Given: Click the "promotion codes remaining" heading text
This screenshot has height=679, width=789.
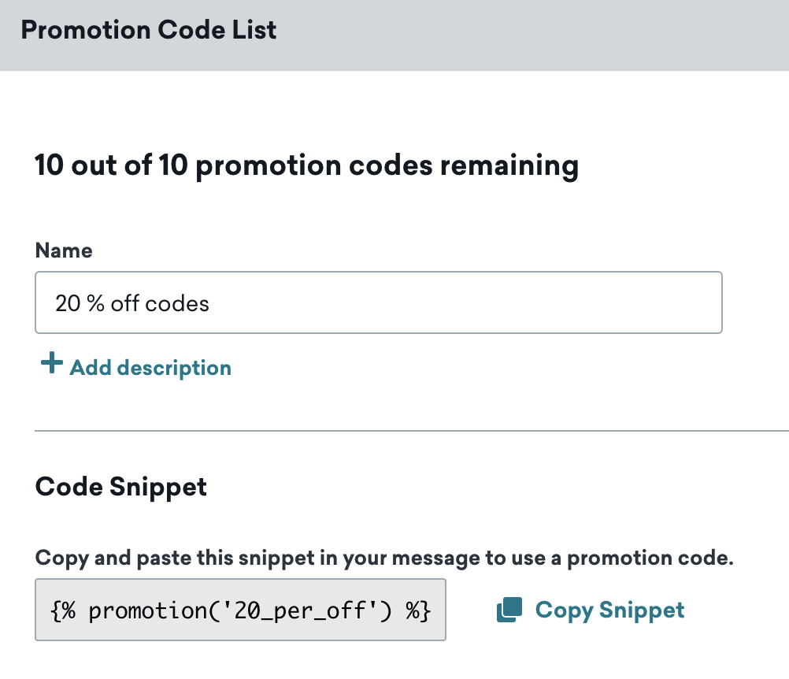Looking at the screenshot, I should pos(387,166).
